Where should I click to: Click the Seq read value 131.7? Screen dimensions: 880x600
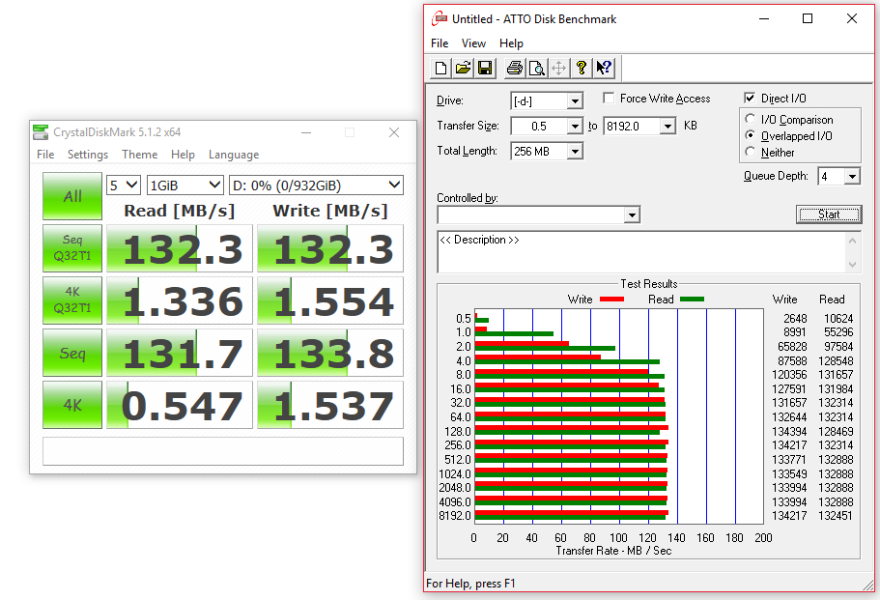pyautogui.click(x=180, y=353)
